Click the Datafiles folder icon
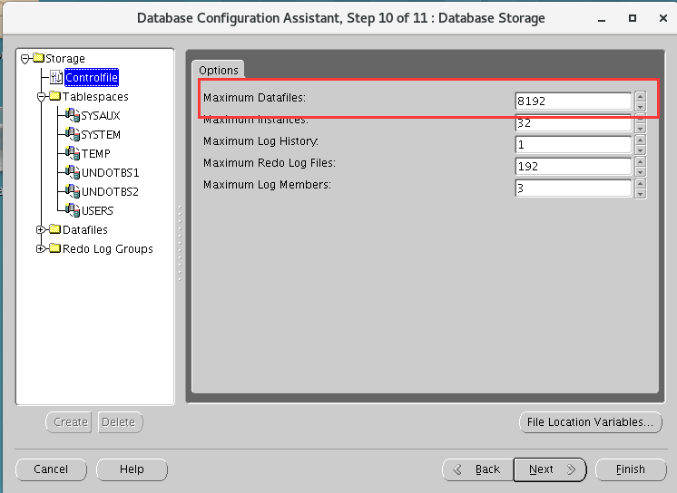The width and height of the screenshot is (677, 493). click(54, 230)
